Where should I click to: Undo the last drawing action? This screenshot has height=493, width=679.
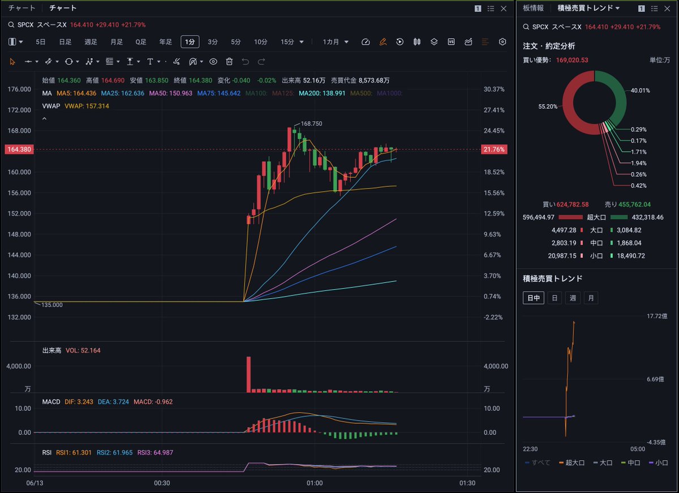(x=245, y=61)
